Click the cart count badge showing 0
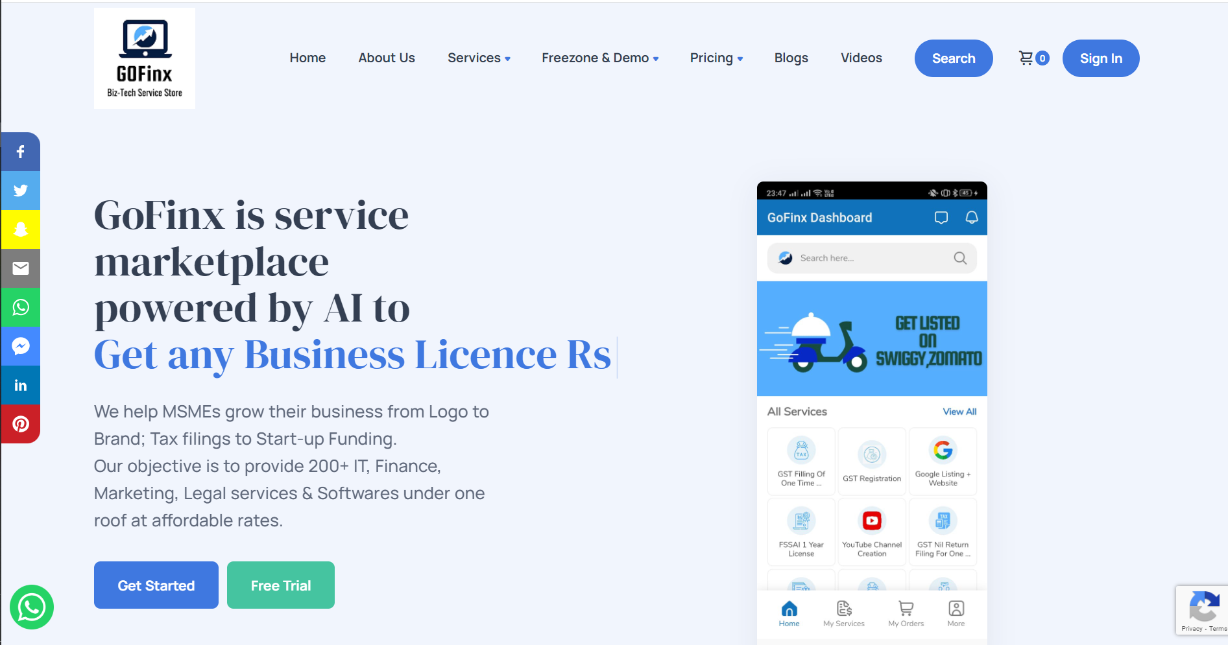 pyautogui.click(x=1042, y=58)
